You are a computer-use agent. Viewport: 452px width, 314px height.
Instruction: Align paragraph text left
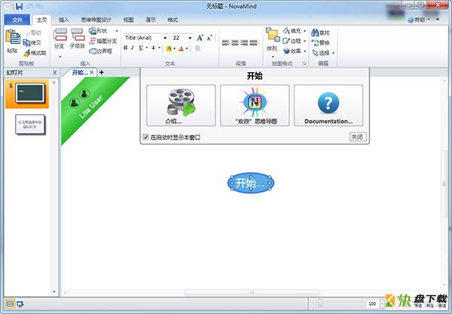coord(225,43)
